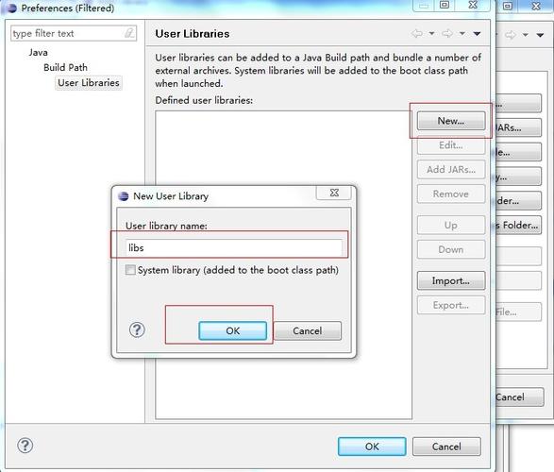Click the New... button for user libraries
This screenshot has height=472, width=554.
coord(451,121)
